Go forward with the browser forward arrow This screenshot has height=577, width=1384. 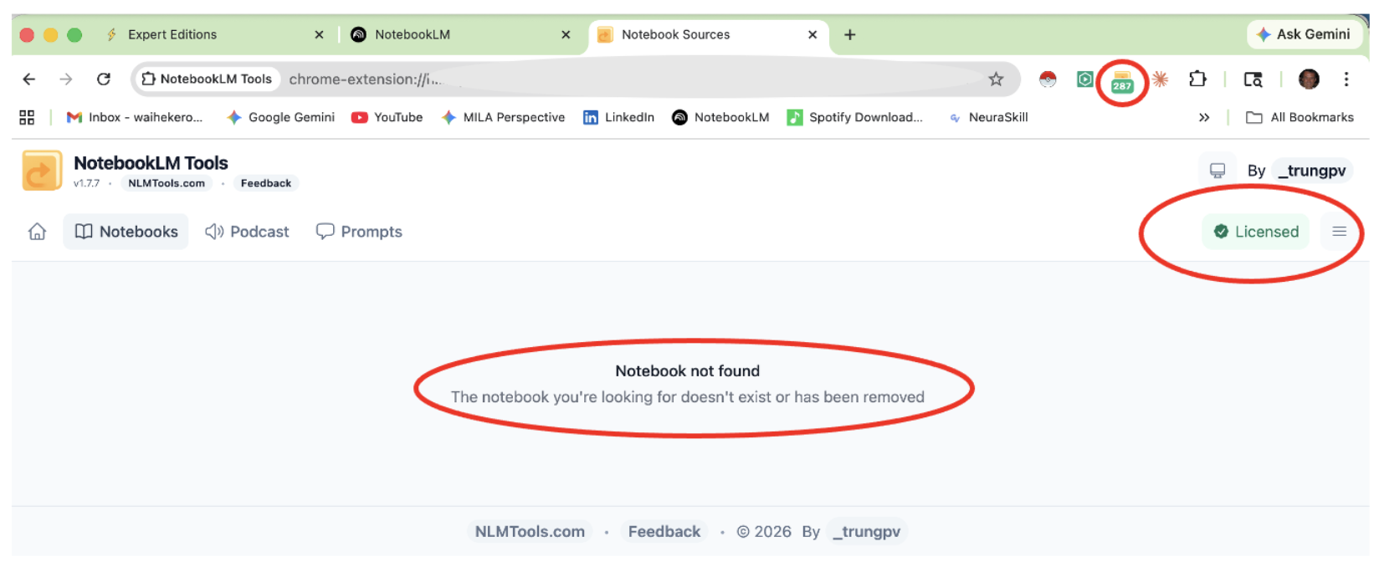tap(66, 79)
